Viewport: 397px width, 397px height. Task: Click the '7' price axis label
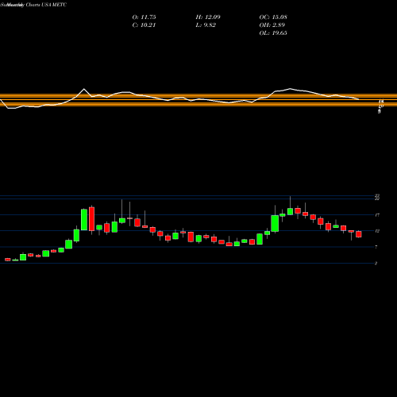(x=376, y=247)
